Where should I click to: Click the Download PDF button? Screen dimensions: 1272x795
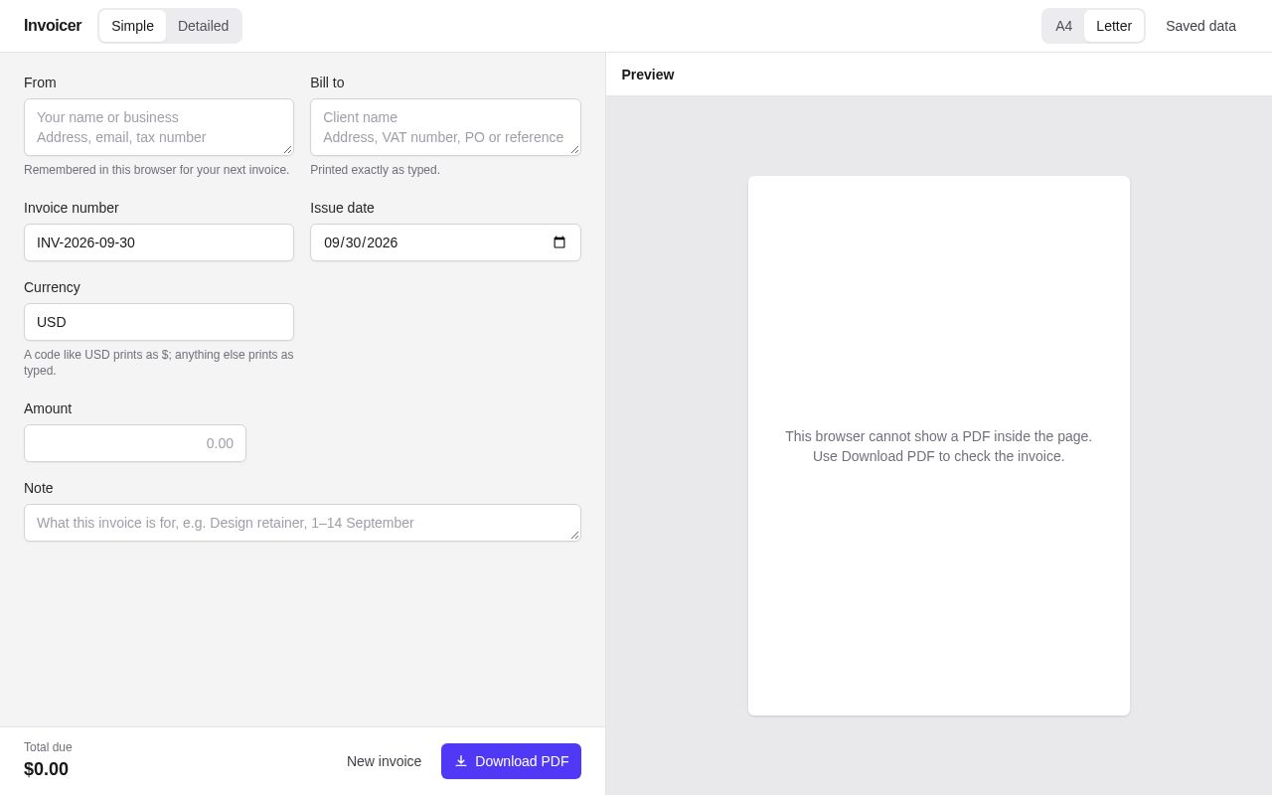coord(511,761)
